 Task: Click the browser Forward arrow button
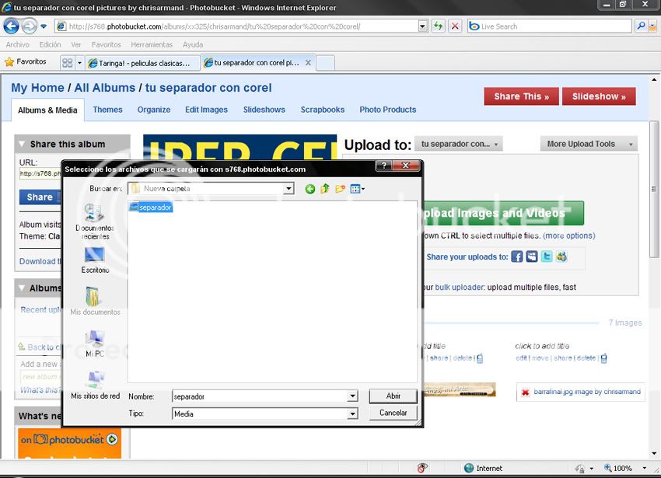click(x=29, y=26)
